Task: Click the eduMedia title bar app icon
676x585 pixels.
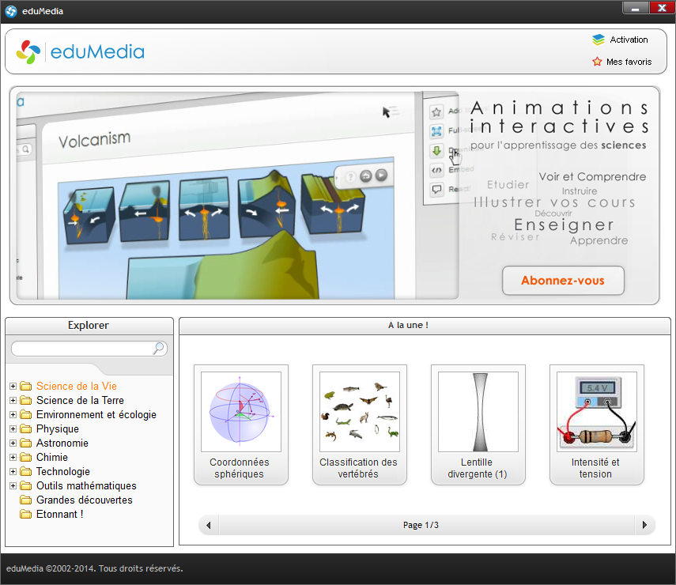Action: tap(11, 11)
